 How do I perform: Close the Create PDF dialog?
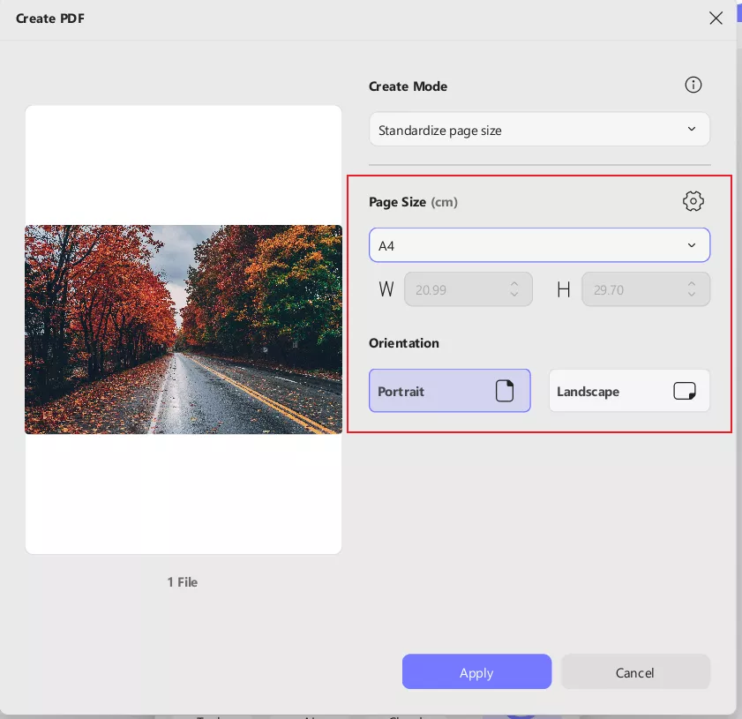[716, 19]
